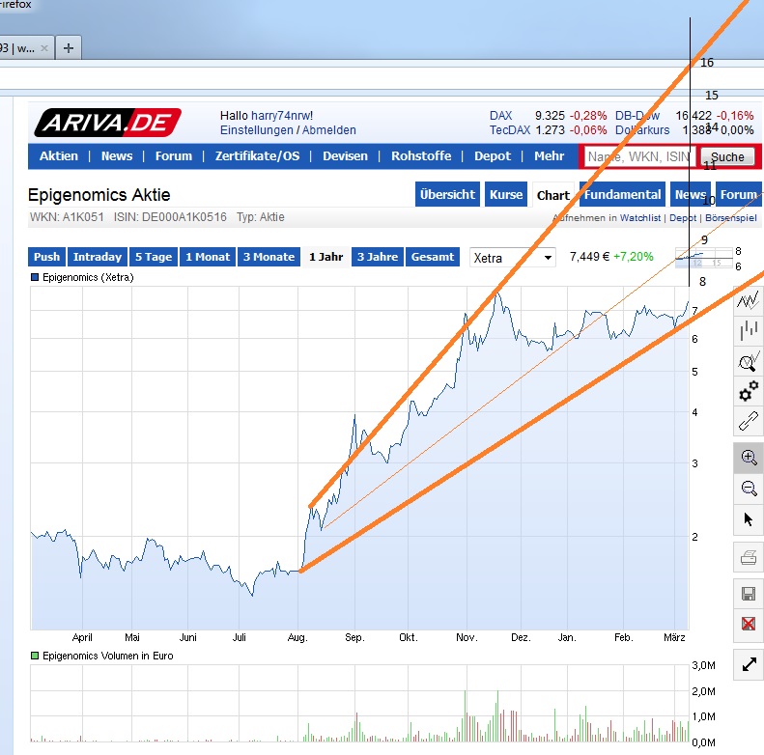Open a new browser tab with the plus button
This screenshot has height=755, width=764.
(69, 48)
